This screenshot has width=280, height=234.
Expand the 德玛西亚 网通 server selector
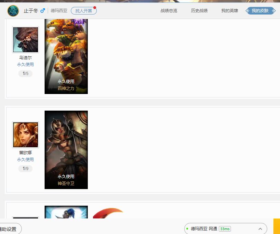click(225, 229)
